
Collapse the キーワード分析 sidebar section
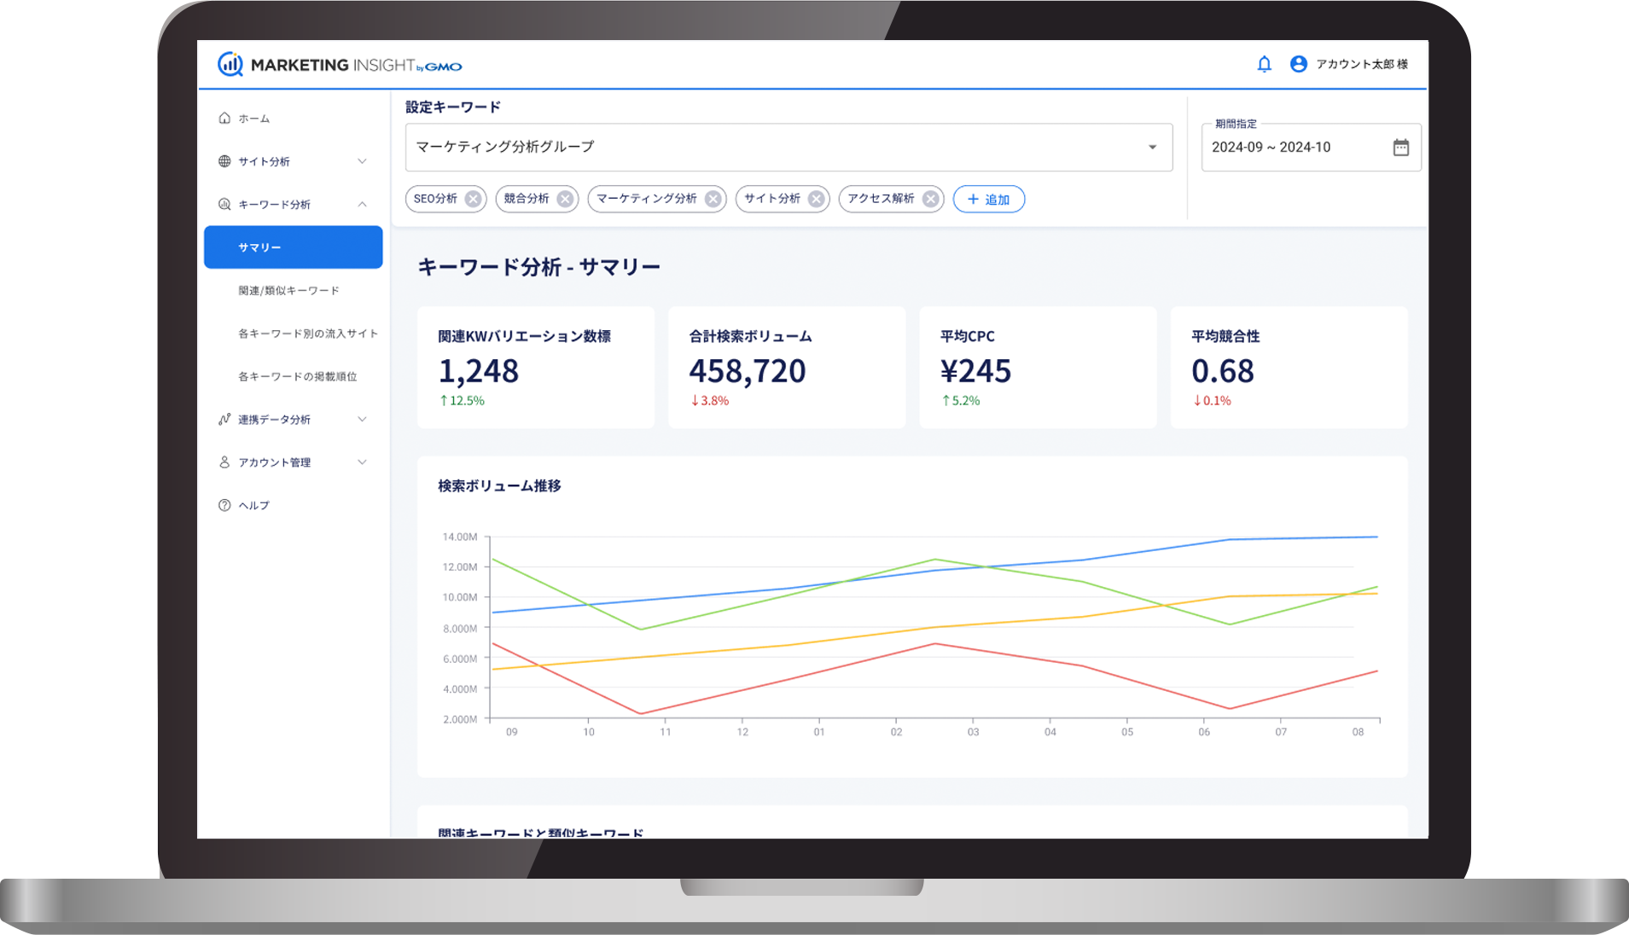pos(364,204)
